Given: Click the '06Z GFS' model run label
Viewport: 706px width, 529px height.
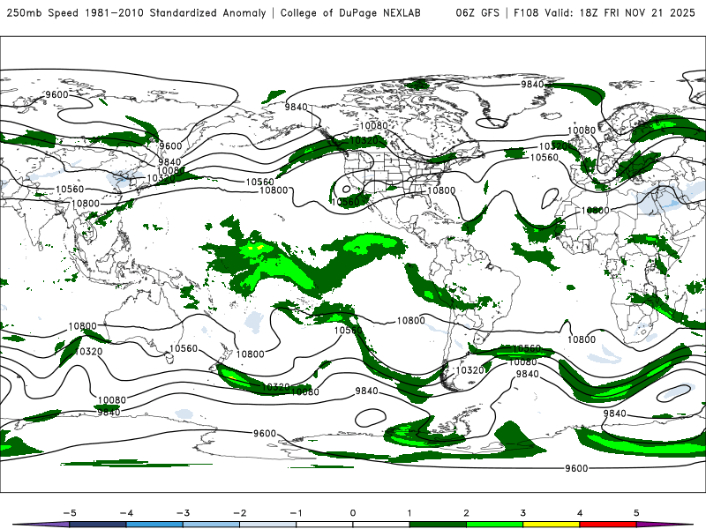Looking at the screenshot, I should [477, 12].
